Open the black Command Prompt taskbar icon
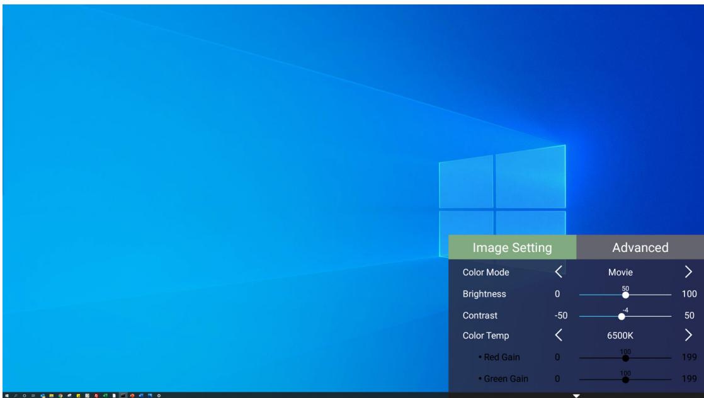Viewport: 704px width, 398px height. [x=123, y=395]
